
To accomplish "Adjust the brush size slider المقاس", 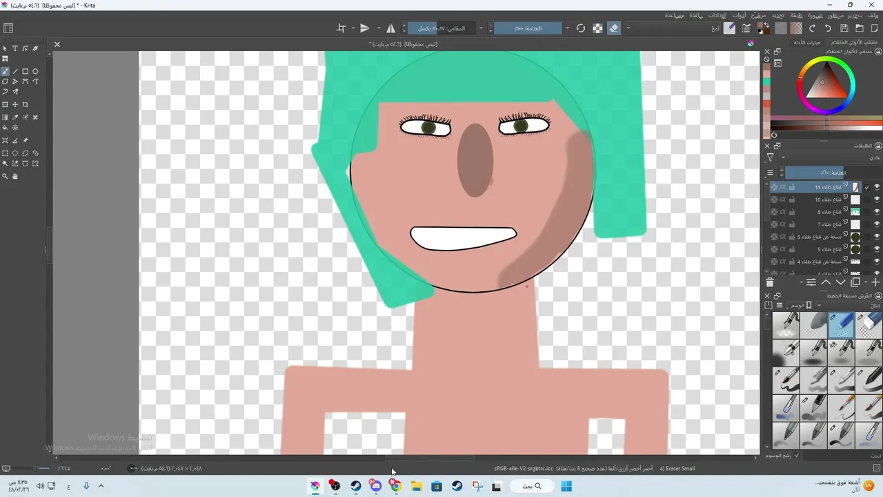I will coord(441,28).
